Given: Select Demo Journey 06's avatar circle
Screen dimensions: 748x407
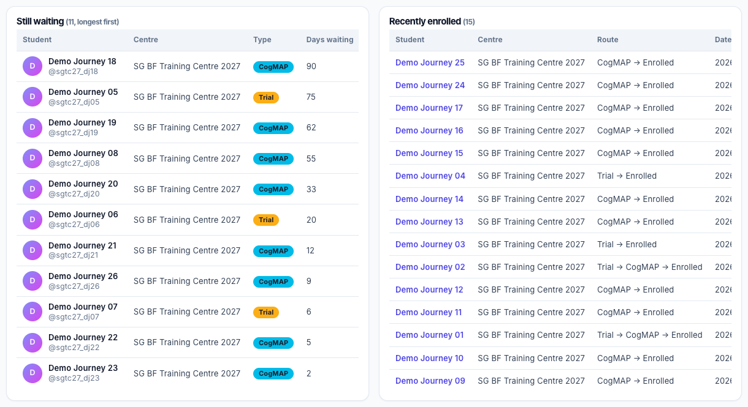Looking at the screenshot, I should pos(32,219).
